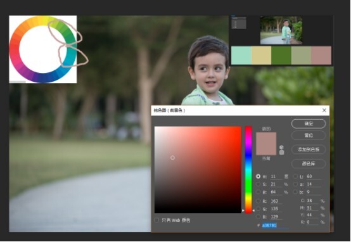This screenshot has height=242, width=351.
Task: Enable the 只有 Web 颜色 checkbox
Action: coord(156,220)
